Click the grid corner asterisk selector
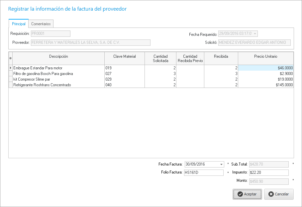 click(10, 58)
